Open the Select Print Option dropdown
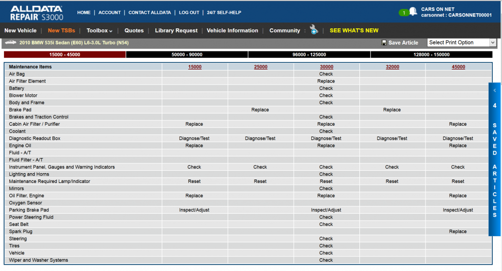The height and width of the screenshot is (271, 502). 462,43
